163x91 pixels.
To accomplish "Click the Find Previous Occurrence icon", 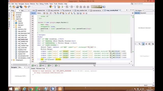I will (58, 13).
